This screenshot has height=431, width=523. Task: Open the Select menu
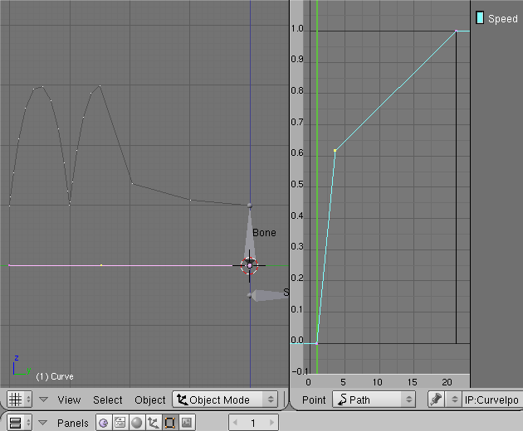(107, 400)
